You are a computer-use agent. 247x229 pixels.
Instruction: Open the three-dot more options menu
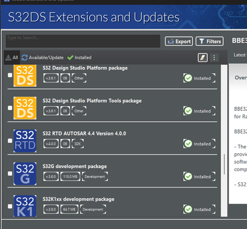[214, 58]
